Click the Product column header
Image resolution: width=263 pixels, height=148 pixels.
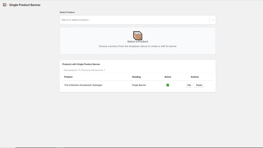pyautogui.click(x=68, y=77)
